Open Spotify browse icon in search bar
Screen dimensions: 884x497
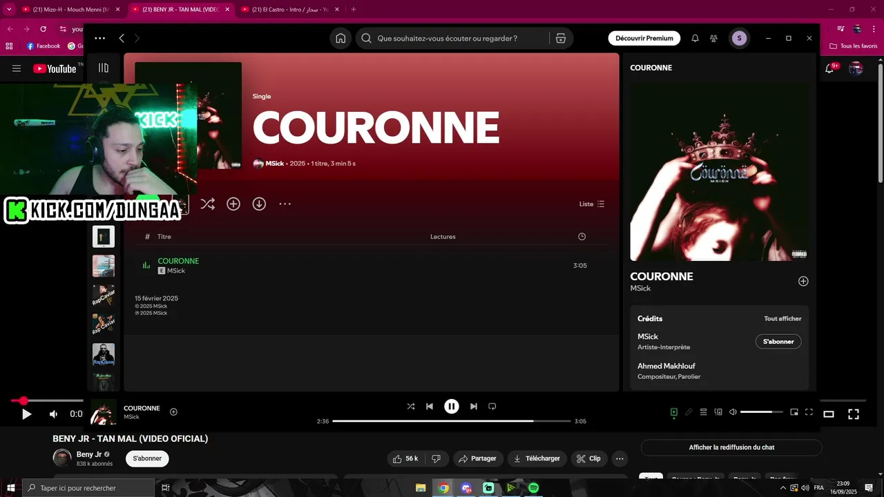pyautogui.click(x=561, y=39)
